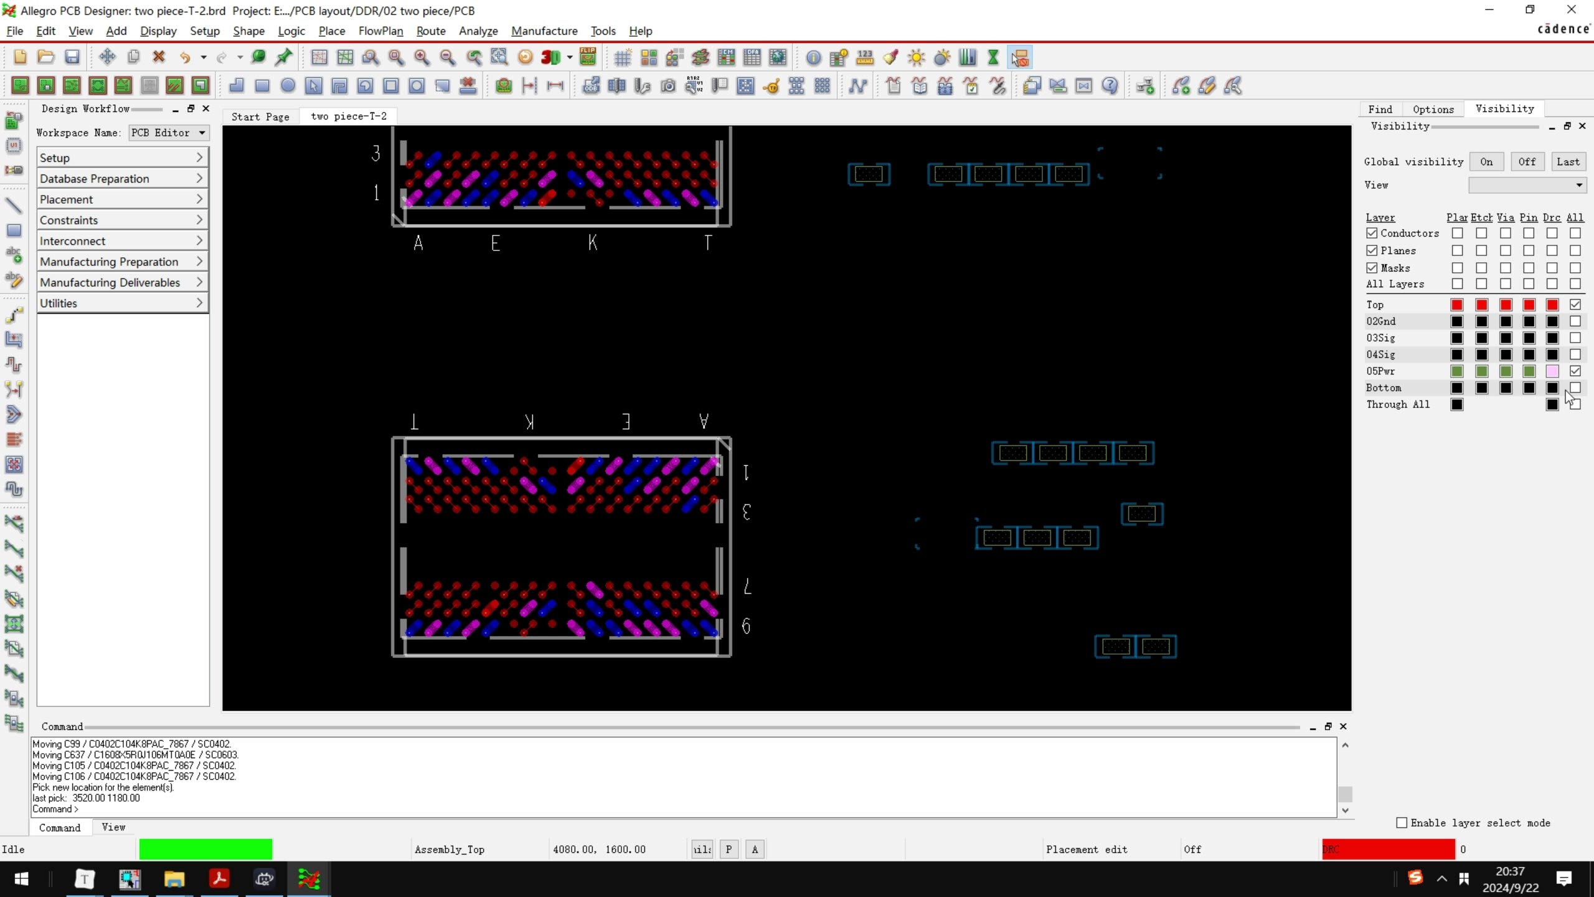Toggle the Conductors layer checkbox
The width and height of the screenshot is (1594, 897).
coord(1372,233)
